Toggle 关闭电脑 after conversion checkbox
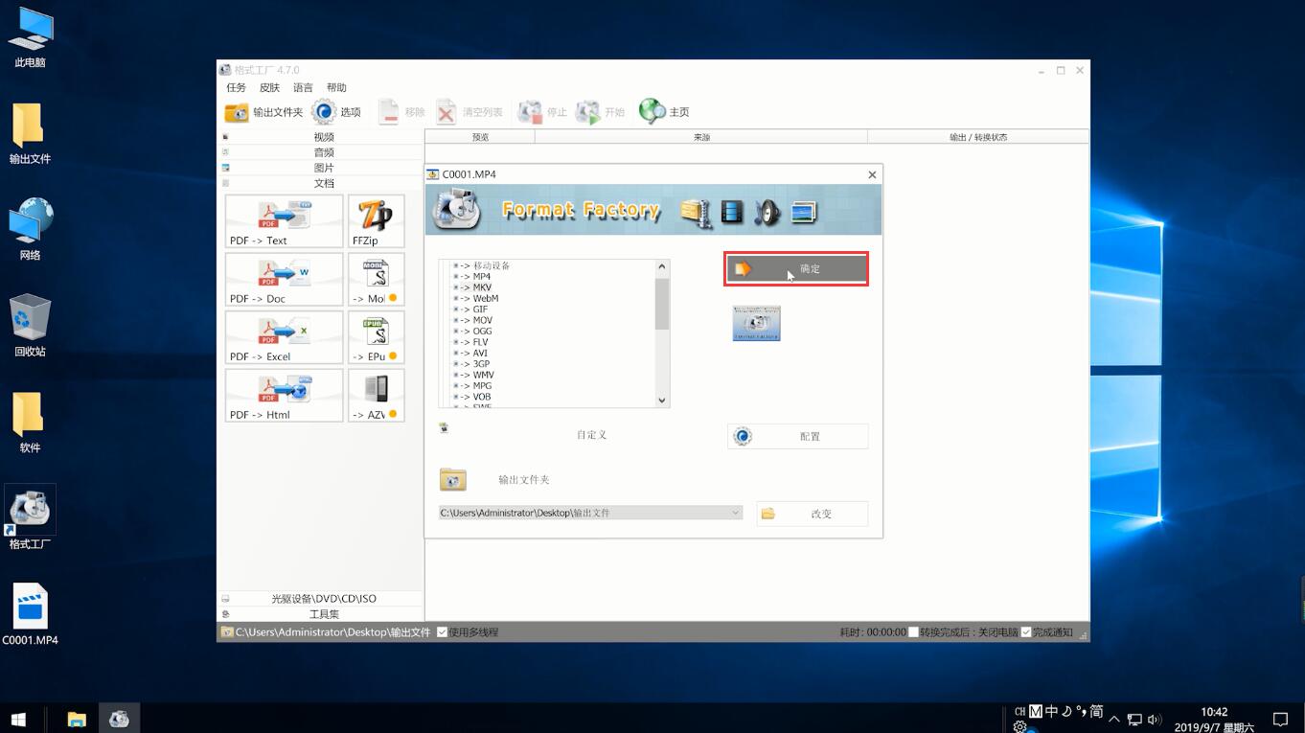 tap(914, 632)
